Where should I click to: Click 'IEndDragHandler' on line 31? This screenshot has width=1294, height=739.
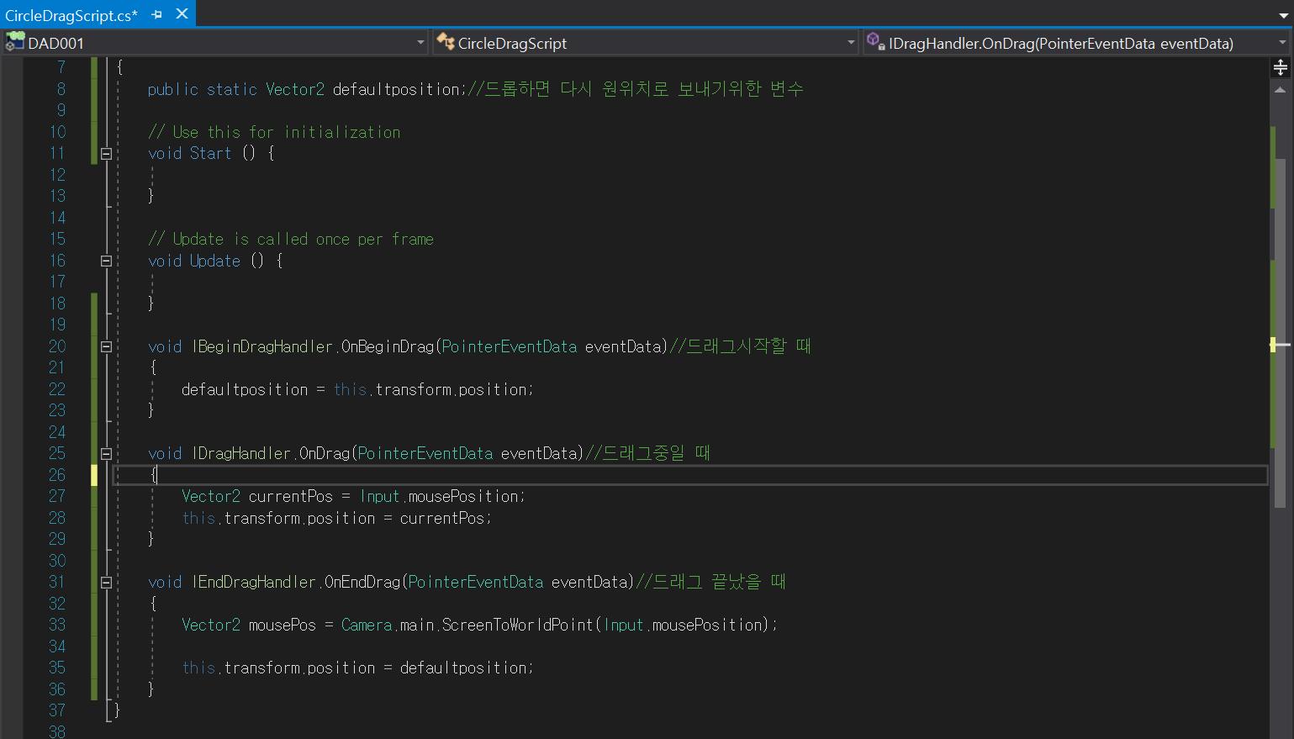tap(254, 582)
